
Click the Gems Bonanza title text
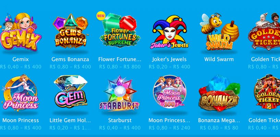click(70, 59)
